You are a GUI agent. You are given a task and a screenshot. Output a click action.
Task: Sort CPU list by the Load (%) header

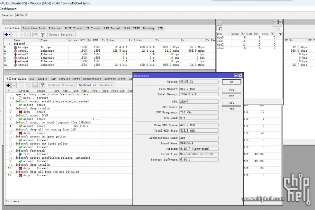pos(239,34)
